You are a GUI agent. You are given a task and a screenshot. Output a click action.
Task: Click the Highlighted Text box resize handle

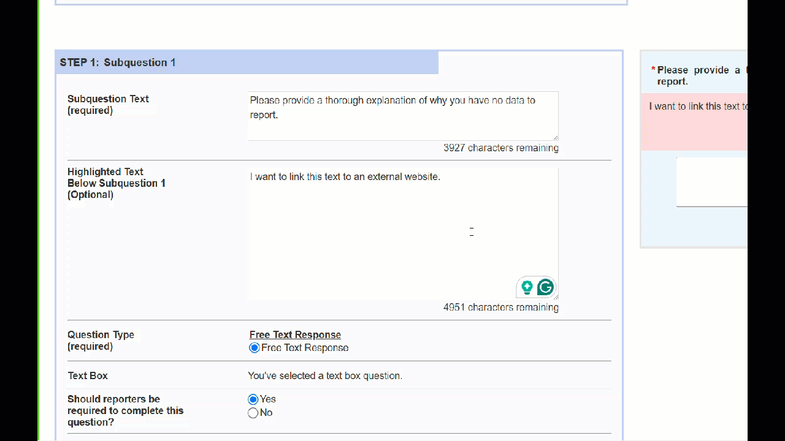pyautogui.click(x=556, y=297)
